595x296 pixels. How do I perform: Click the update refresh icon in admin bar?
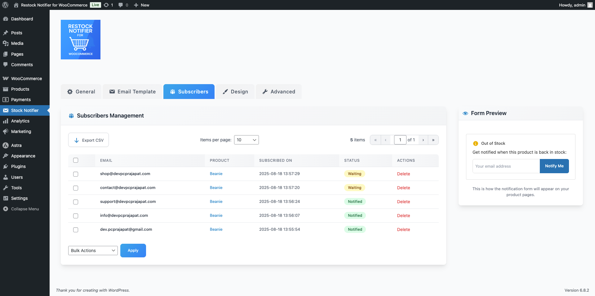(106, 5)
